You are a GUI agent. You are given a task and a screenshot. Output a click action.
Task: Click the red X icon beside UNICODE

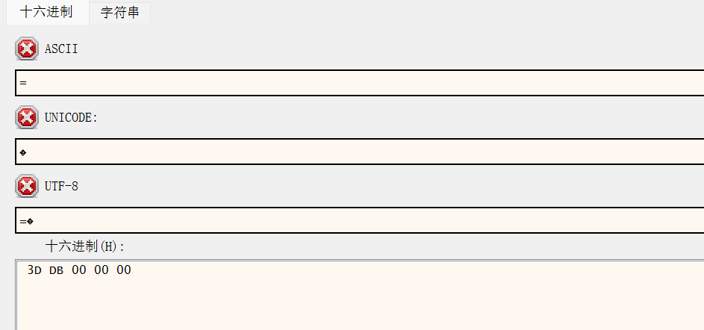[26, 117]
